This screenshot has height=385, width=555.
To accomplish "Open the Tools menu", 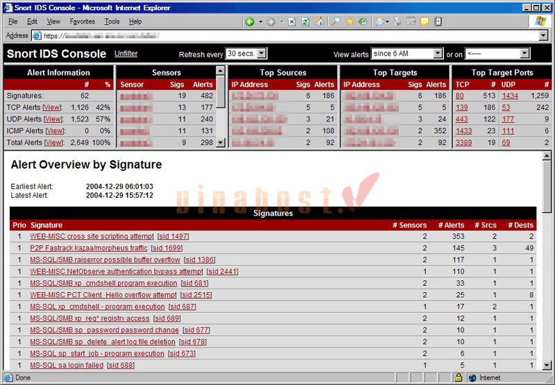I will pos(112,22).
